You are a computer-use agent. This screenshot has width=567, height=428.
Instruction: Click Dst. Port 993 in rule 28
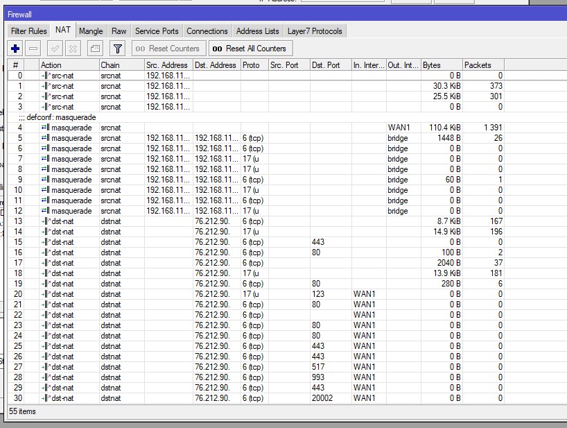[x=318, y=377]
